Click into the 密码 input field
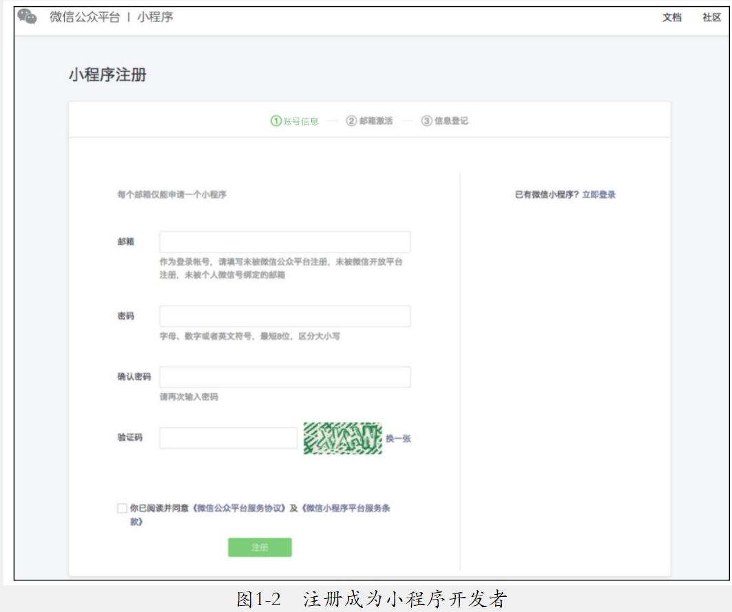Screen dimensions: 732x612 tap(285, 316)
